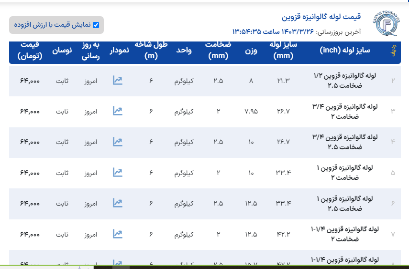This screenshot has width=409, height=269.
Task: Click chart icon for 3/4 inch thickness 2.5 pipe
Action: tap(118, 142)
